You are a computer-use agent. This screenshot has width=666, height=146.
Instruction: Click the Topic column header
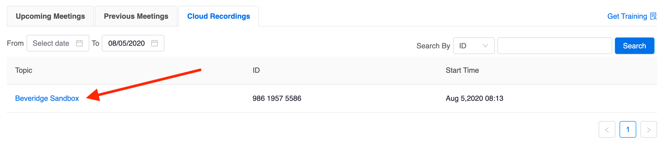[x=23, y=70]
